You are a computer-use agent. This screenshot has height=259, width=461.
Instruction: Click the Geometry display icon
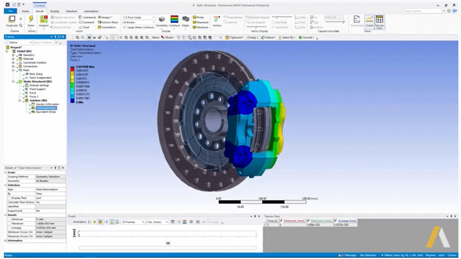161,19
